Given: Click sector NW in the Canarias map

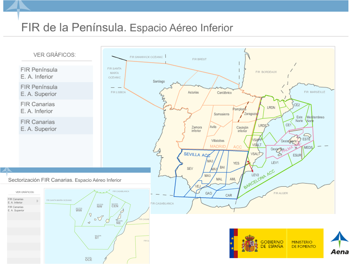Looking at the screenshot, I should point(99,206).
